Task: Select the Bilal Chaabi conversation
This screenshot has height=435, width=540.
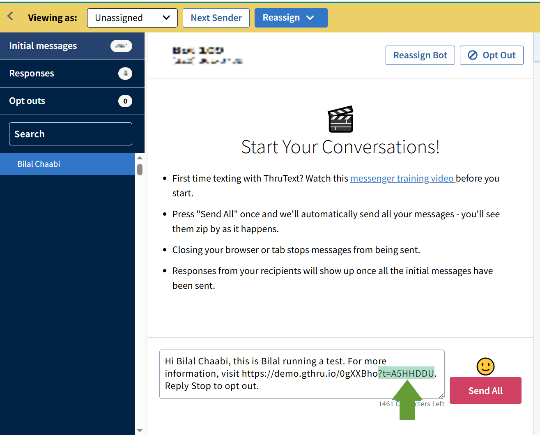Action: point(67,164)
